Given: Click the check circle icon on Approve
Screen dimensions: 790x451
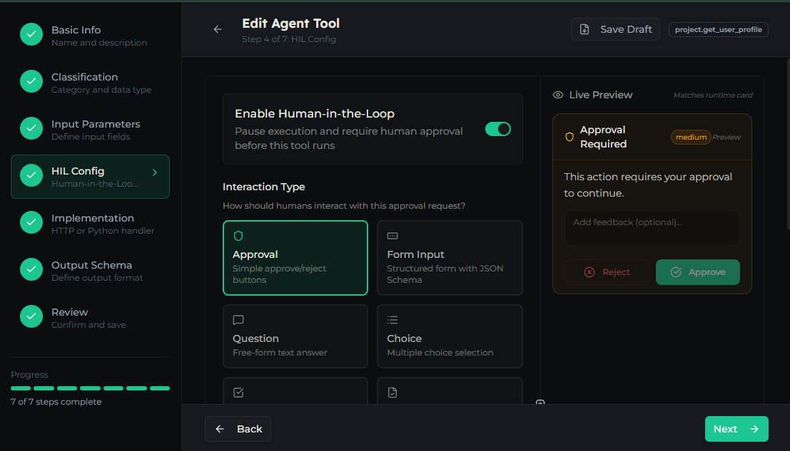Looking at the screenshot, I should 676,272.
